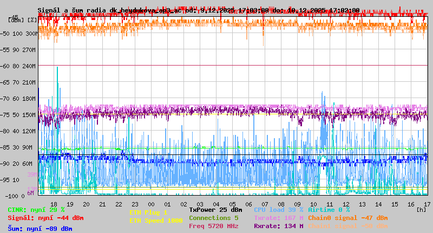Image resolution: width=433 pixels, height=233 pixels.
Task: Click the "-80" dBm axis label
Action: point(5,131)
